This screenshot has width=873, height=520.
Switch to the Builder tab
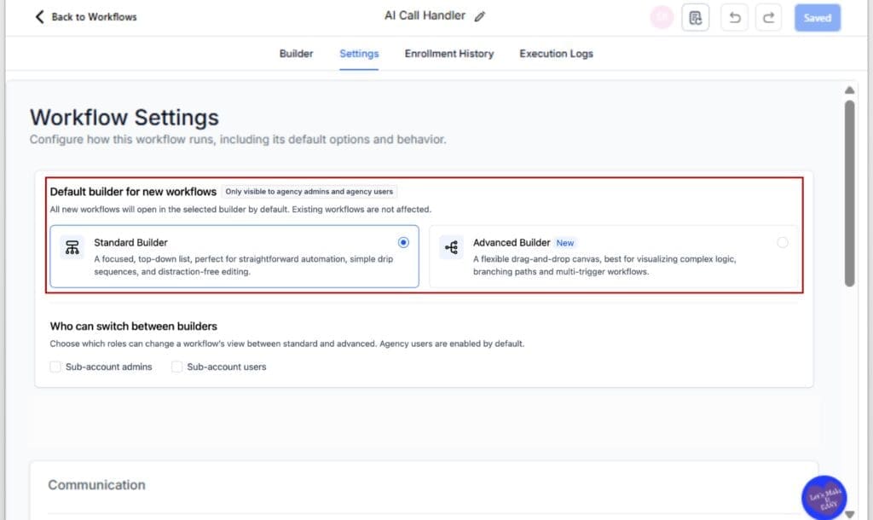296,54
